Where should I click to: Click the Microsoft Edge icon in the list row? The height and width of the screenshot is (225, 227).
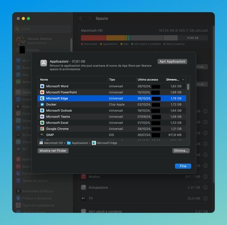tap(42, 99)
